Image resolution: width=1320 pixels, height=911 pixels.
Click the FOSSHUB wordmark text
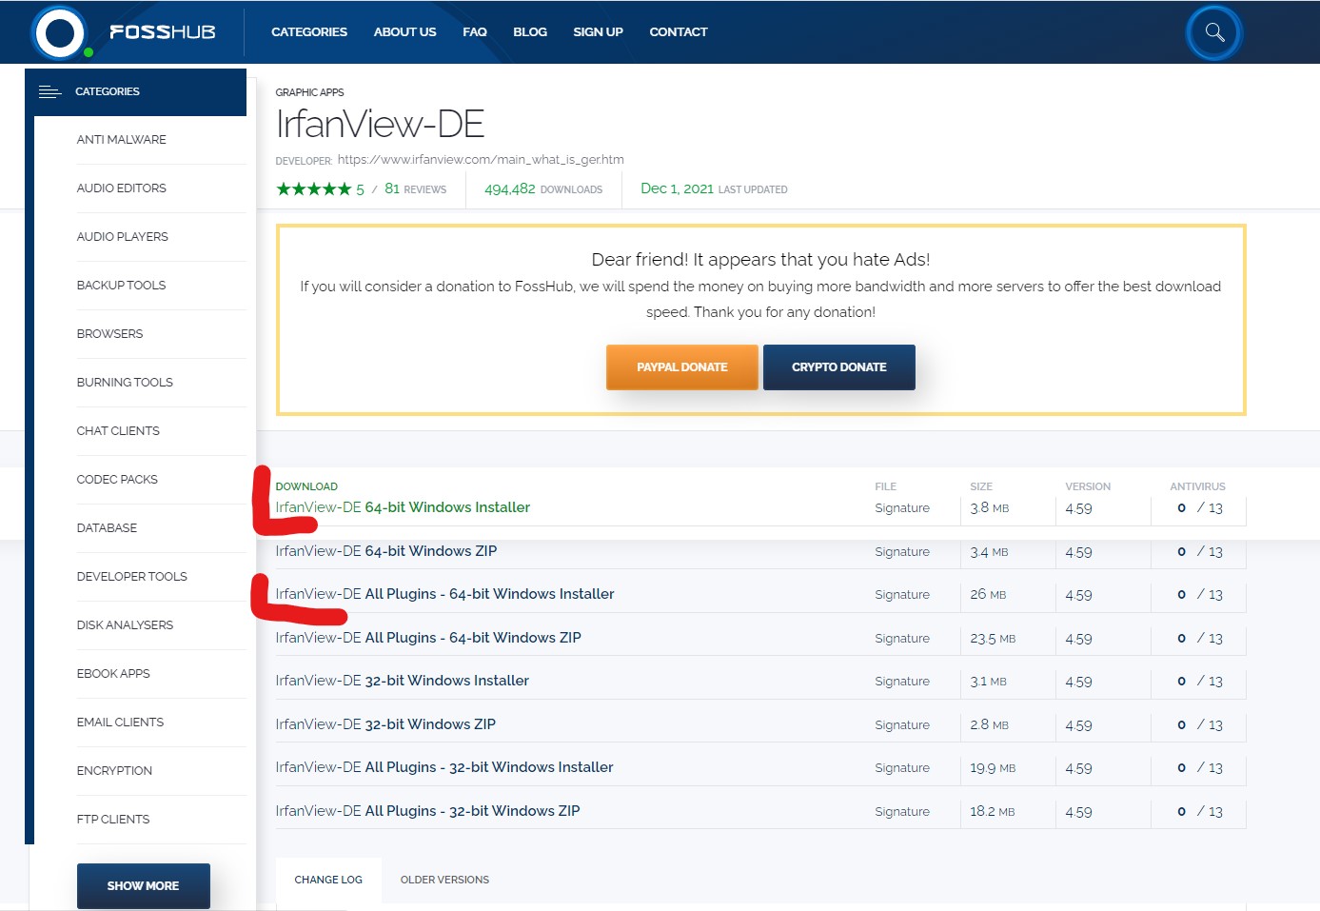coord(163,32)
